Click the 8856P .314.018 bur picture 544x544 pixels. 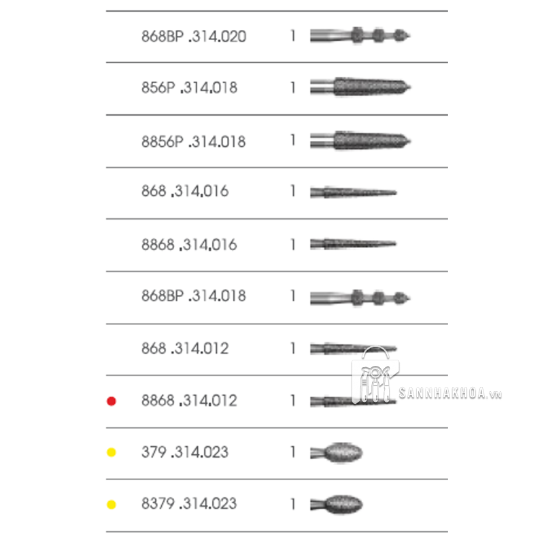coord(360,140)
